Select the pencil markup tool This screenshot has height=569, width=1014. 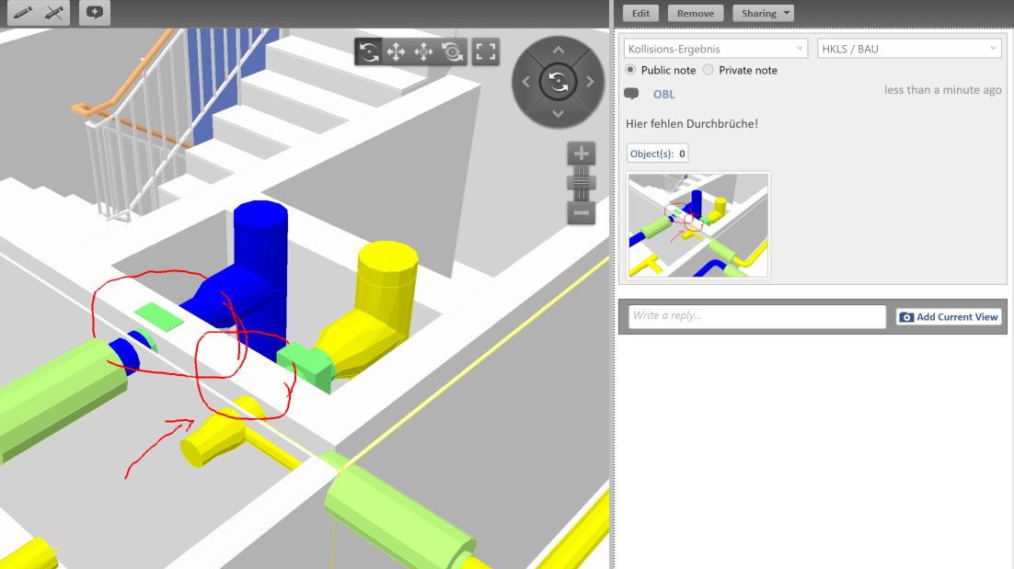pyautogui.click(x=23, y=13)
